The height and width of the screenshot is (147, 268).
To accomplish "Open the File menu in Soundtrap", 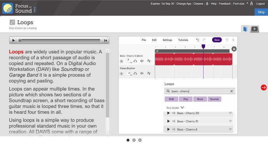I will (x=144, y=40).
